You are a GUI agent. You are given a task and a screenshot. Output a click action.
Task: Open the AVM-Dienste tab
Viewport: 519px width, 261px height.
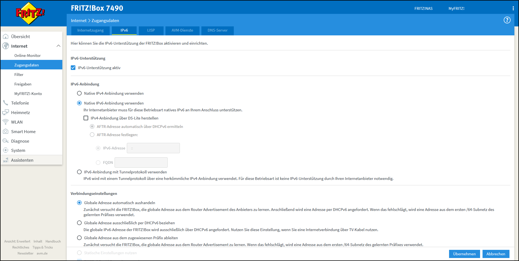click(x=182, y=30)
